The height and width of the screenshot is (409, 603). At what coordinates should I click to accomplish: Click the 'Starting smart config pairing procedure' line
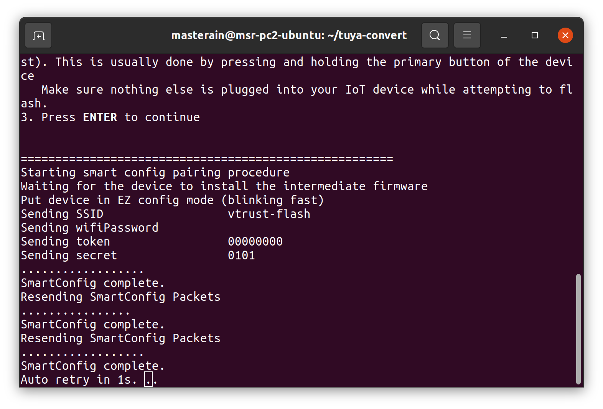(x=155, y=173)
